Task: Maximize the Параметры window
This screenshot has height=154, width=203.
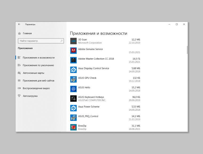Action: [x=177, y=24]
